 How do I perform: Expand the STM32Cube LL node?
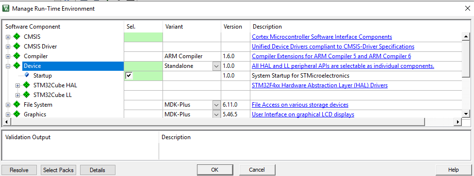[x=17, y=95]
